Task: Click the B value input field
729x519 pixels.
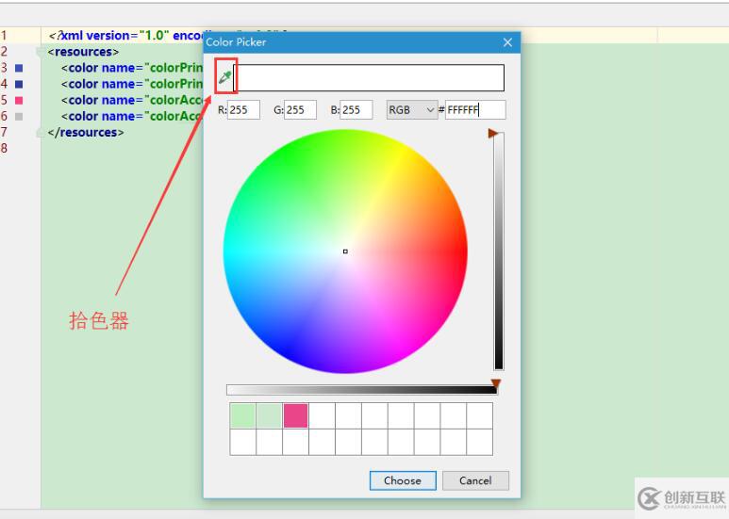Action: click(x=356, y=110)
